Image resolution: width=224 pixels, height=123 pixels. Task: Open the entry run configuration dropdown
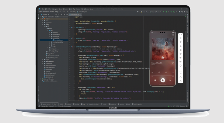tap(144, 12)
